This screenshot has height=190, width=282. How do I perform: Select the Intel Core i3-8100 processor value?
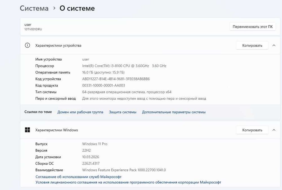click(x=124, y=66)
